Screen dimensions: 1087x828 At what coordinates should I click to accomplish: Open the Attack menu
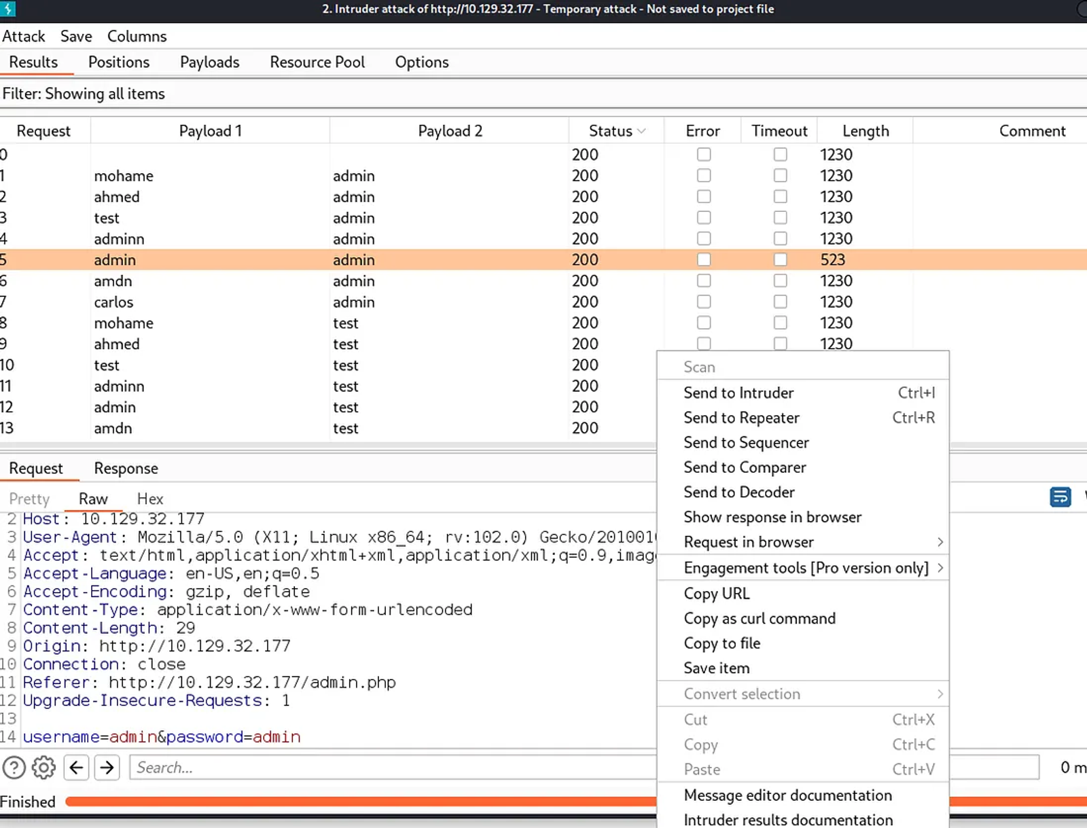click(24, 36)
